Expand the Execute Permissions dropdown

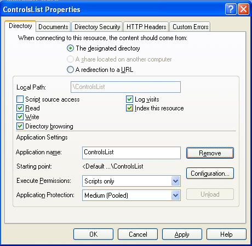click(176, 181)
